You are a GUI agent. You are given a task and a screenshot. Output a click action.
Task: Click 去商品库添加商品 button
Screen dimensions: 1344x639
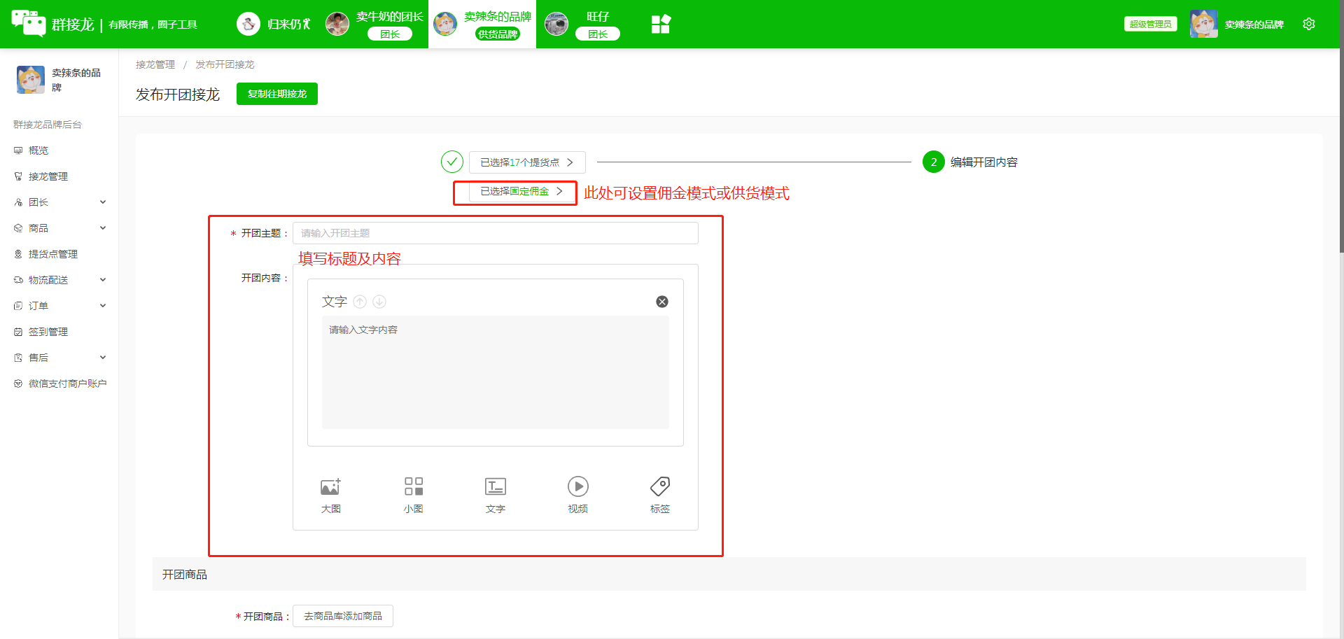pyautogui.click(x=343, y=616)
